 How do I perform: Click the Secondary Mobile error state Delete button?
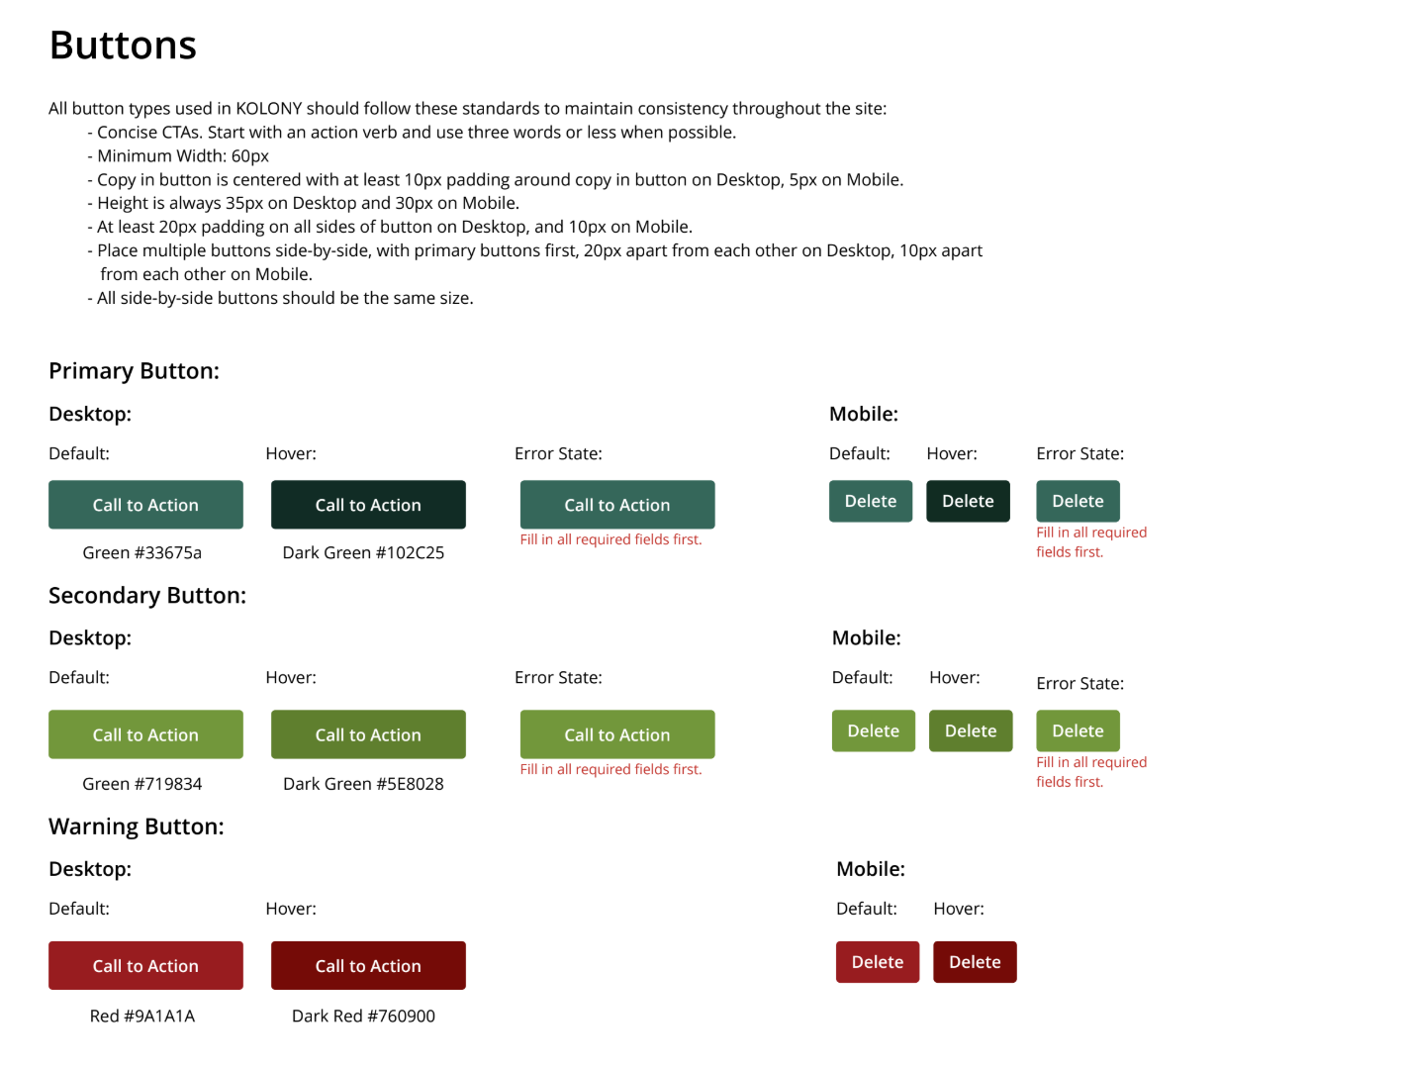point(1078,730)
